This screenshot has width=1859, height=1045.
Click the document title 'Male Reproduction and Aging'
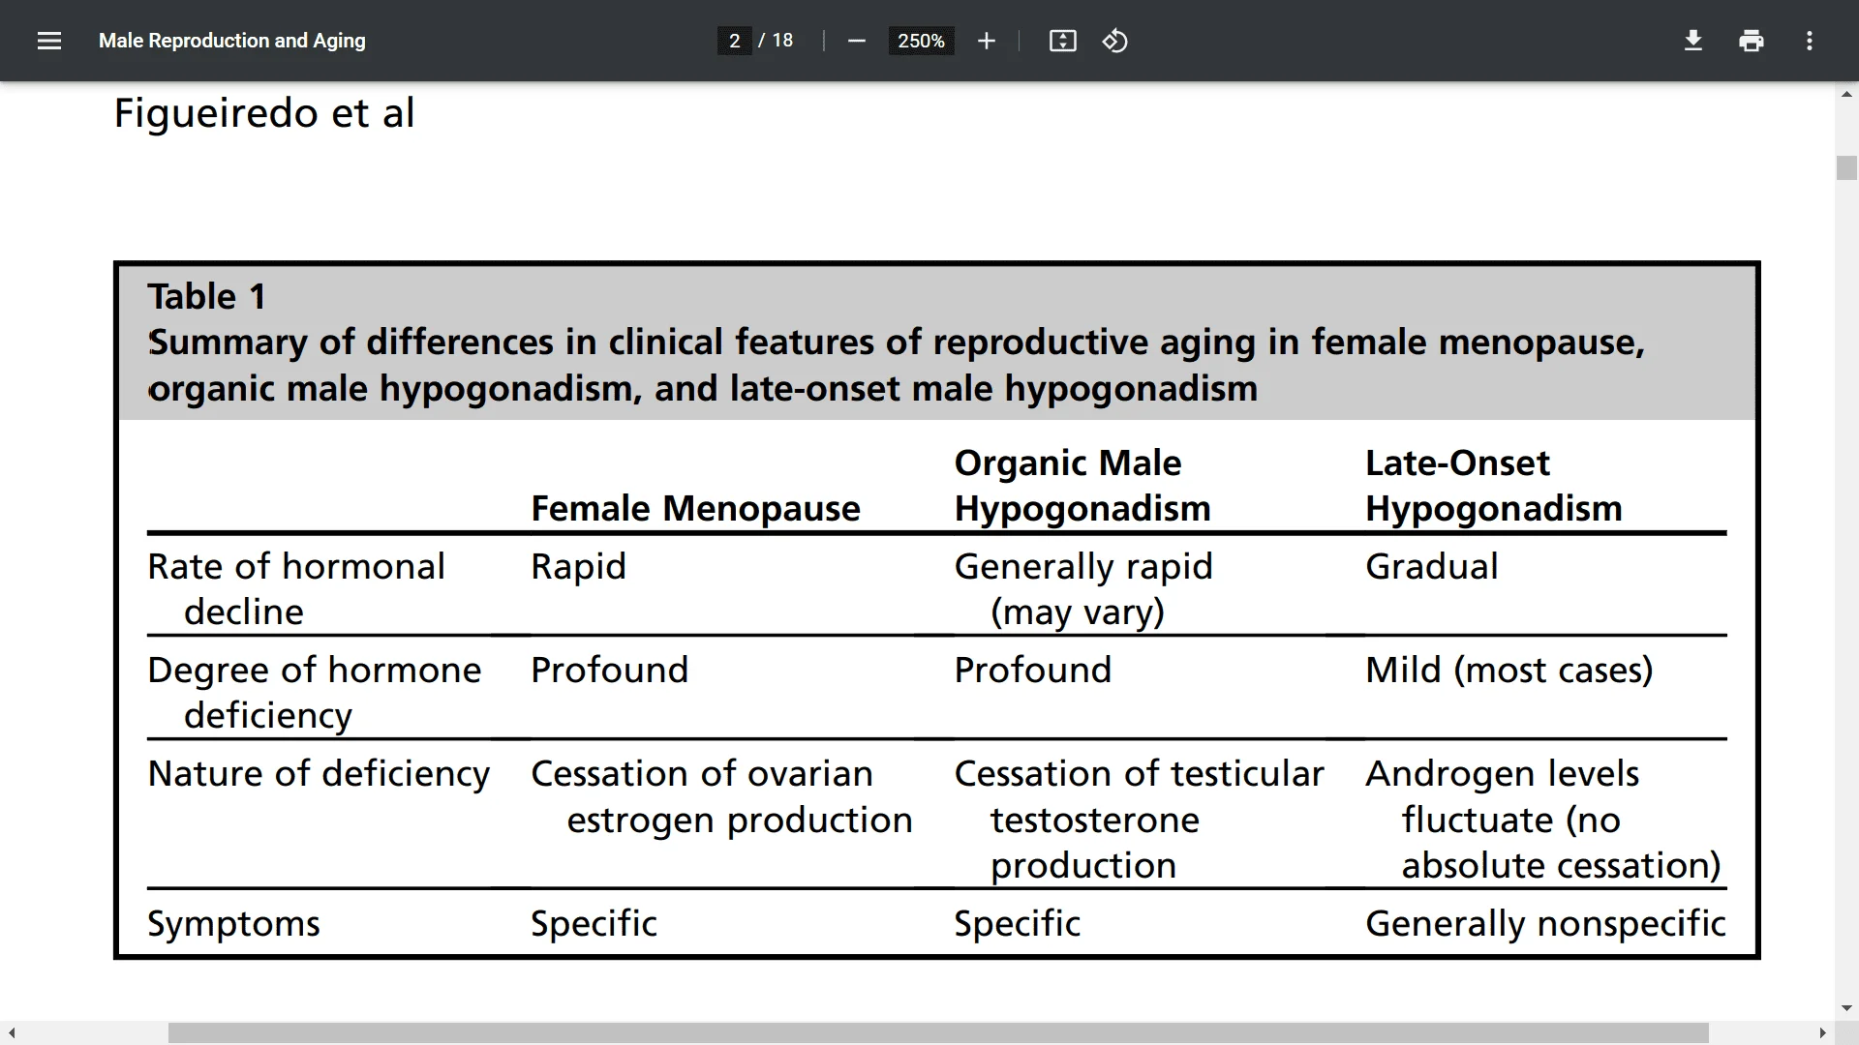(232, 41)
